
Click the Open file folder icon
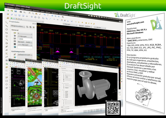click(12, 11)
